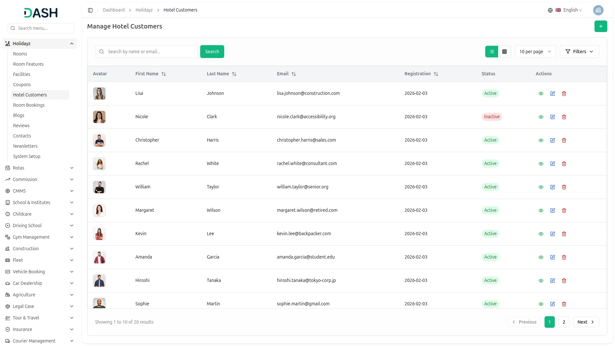View Christopher Harris's details with eye icon
Screen dimensions: 615x346
click(x=541, y=140)
